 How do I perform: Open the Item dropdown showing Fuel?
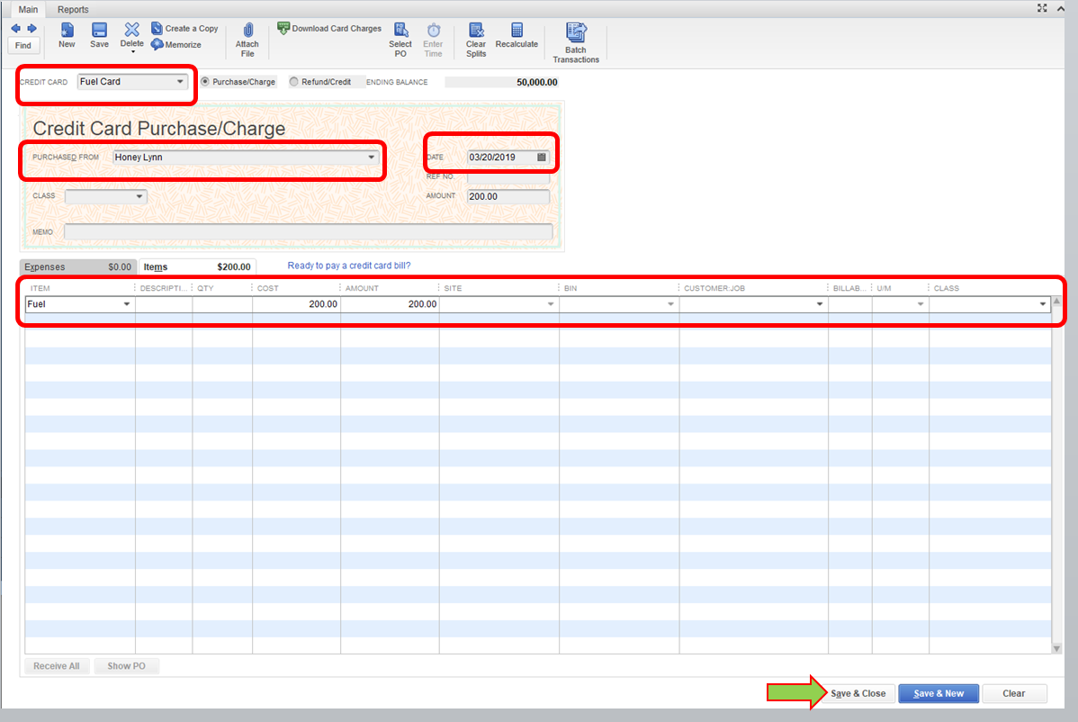[127, 304]
